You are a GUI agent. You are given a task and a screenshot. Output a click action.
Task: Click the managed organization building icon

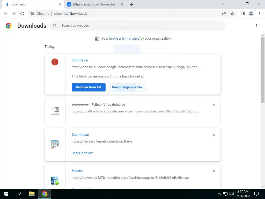tap(97, 39)
